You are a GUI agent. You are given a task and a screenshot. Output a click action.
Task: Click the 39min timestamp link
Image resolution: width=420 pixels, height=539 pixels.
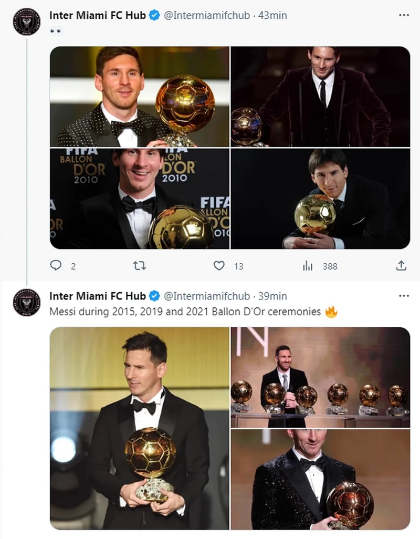273,296
